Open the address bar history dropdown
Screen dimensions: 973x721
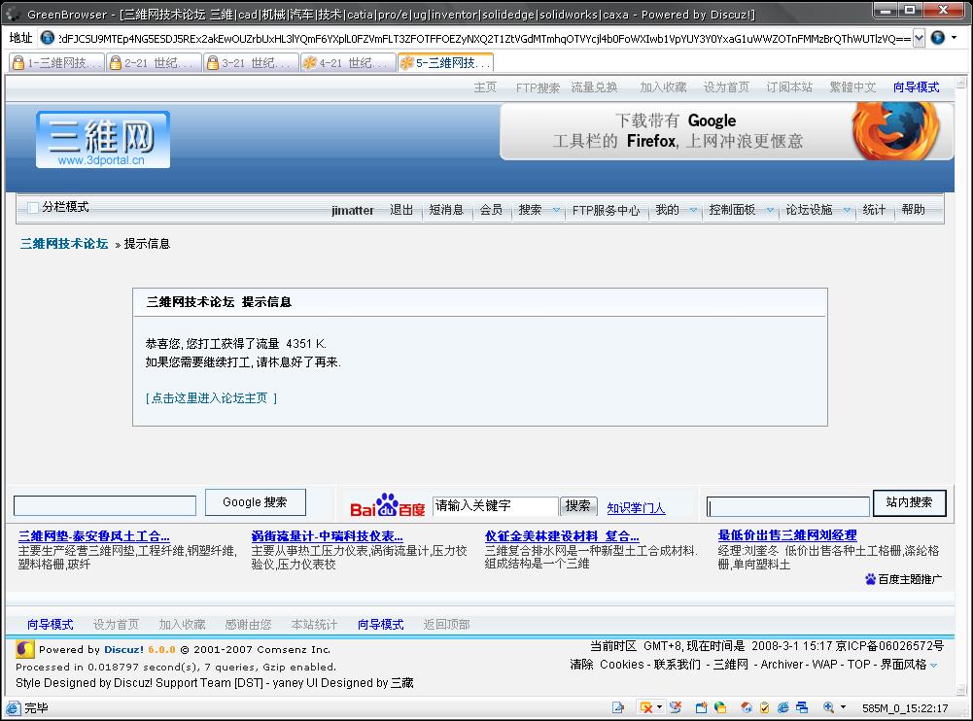point(919,39)
